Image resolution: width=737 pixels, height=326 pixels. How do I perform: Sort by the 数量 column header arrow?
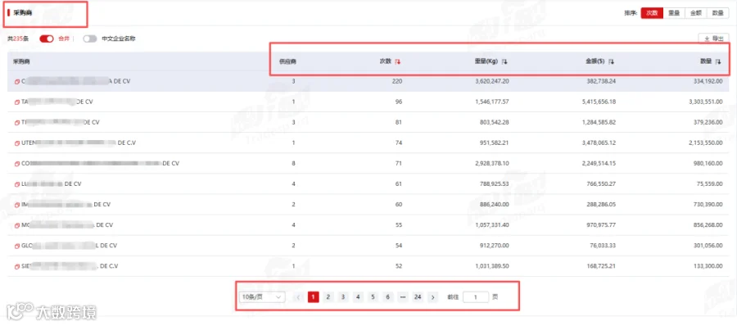[717, 61]
